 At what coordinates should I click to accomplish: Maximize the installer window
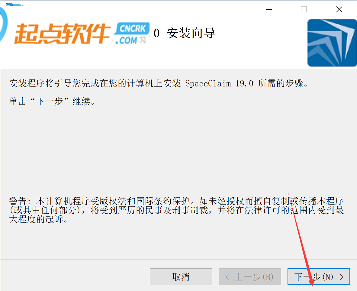(304, 9)
